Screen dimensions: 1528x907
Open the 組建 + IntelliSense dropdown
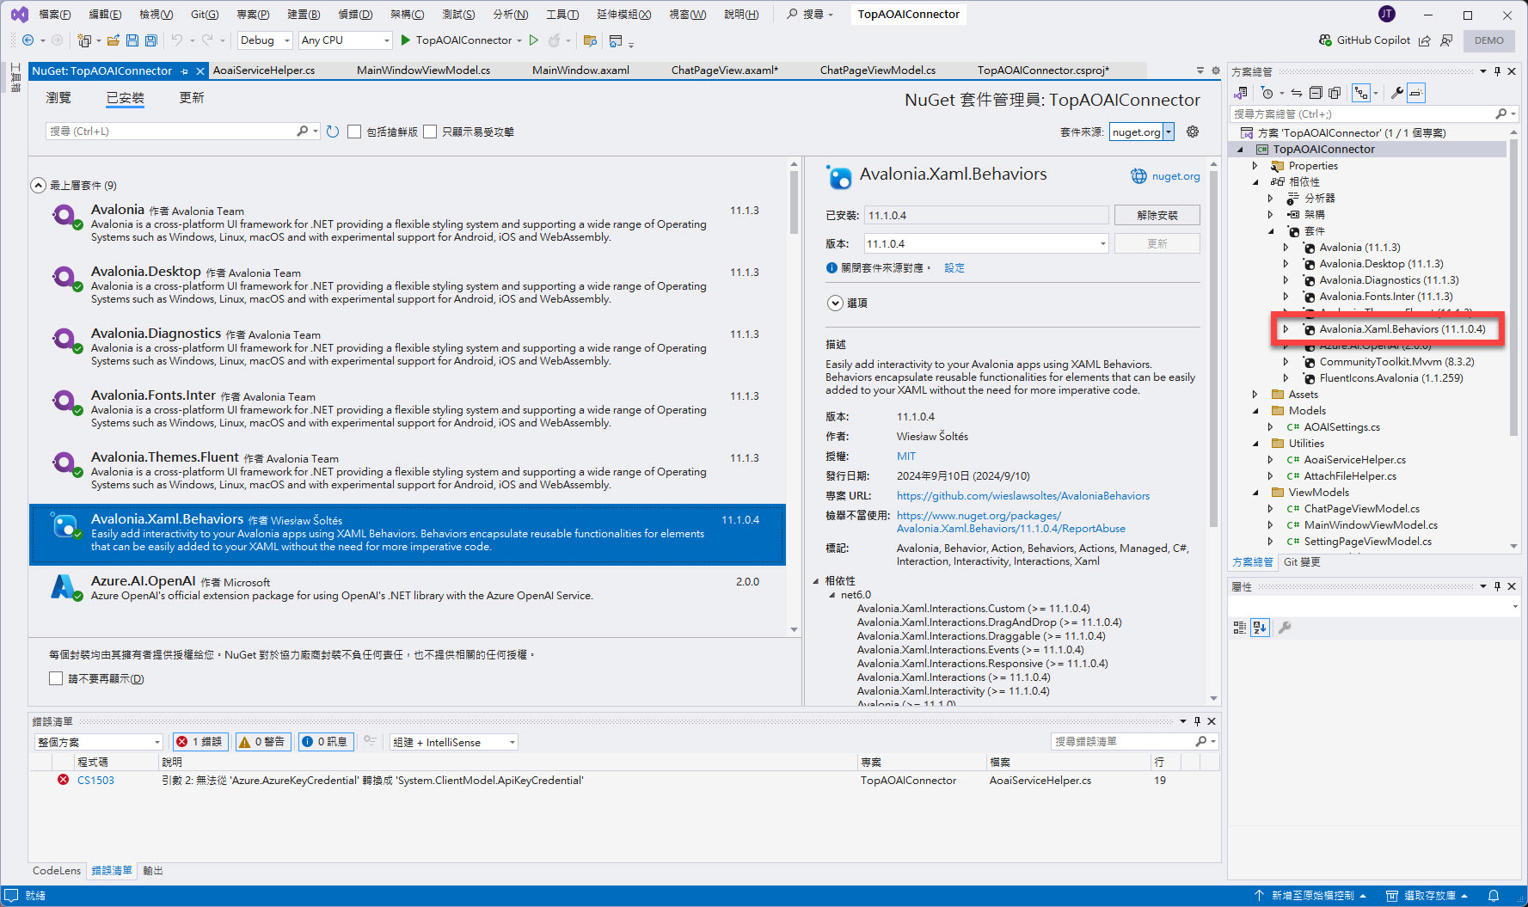coord(454,742)
